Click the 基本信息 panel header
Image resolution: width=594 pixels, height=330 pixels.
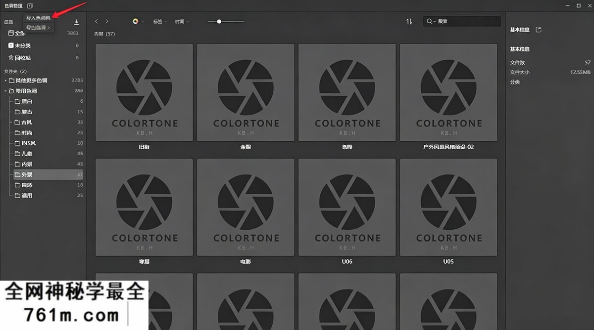(x=520, y=30)
